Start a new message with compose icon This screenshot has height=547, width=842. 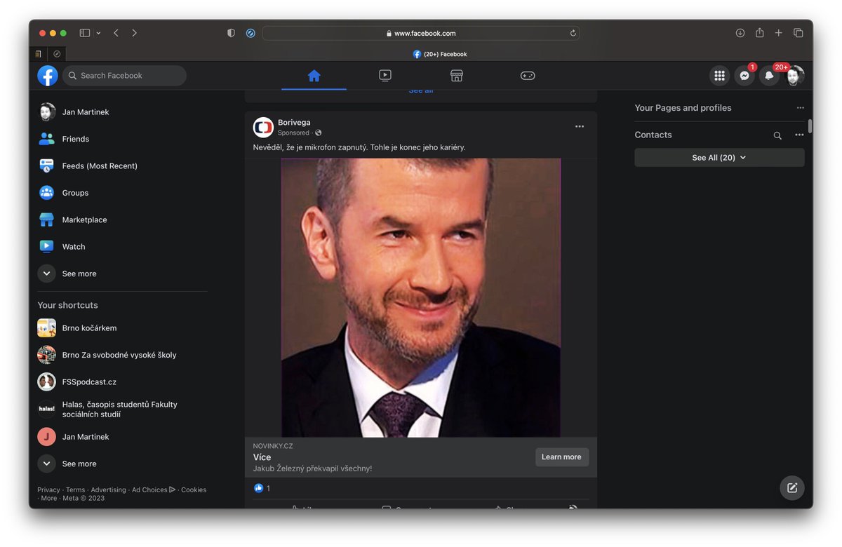(x=792, y=488)
